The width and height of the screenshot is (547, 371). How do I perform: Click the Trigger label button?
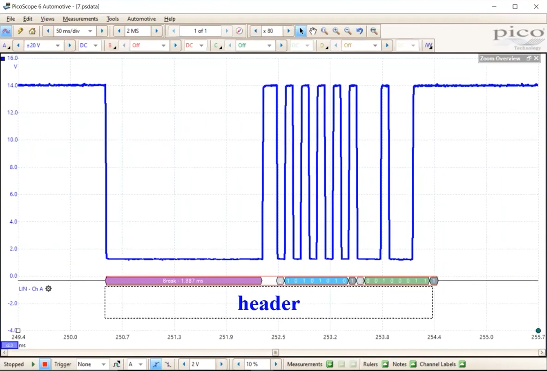63,364
